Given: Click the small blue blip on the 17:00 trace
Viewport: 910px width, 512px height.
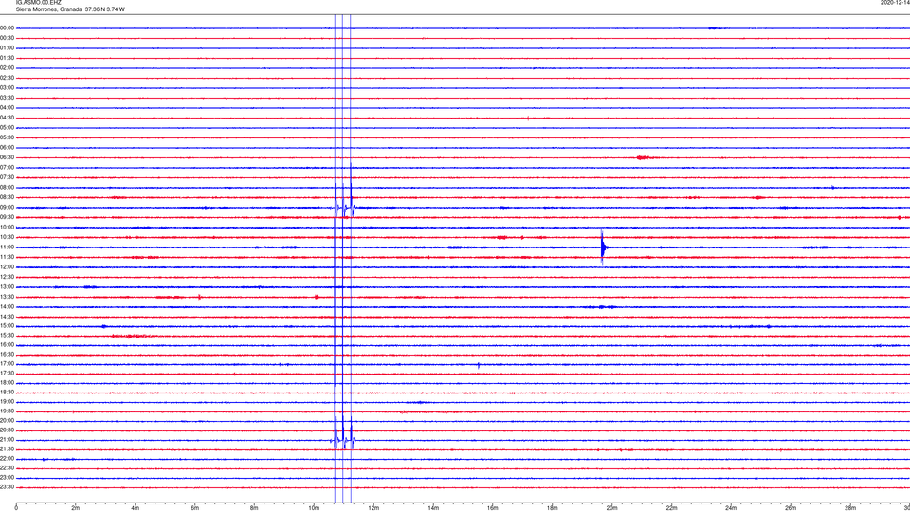Looking at the screenshot, I should [x=478, y=365].
